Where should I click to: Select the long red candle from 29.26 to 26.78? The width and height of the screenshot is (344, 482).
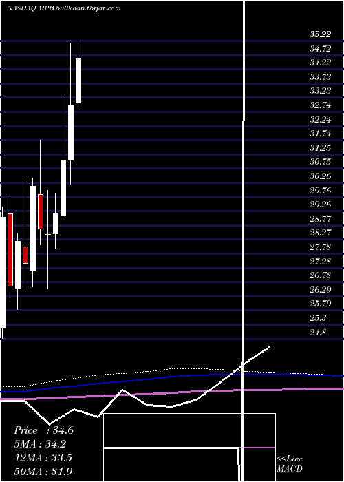10,250
